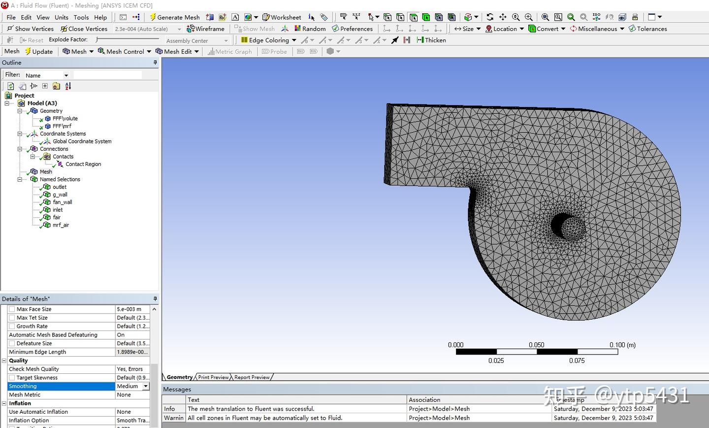
Task: Enable the Max Face Size checkbox
Action: [12, 309]
